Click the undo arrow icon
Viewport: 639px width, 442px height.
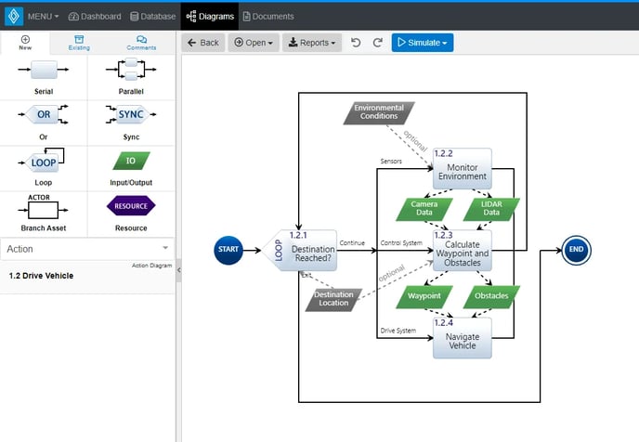[356, 43]
